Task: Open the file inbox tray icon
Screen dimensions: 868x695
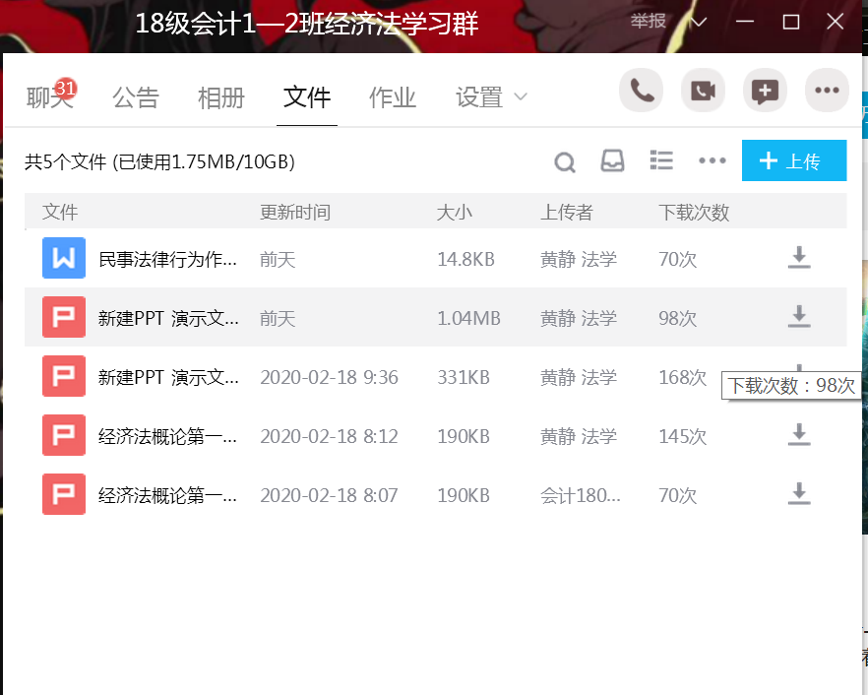Action: point(612,161)
